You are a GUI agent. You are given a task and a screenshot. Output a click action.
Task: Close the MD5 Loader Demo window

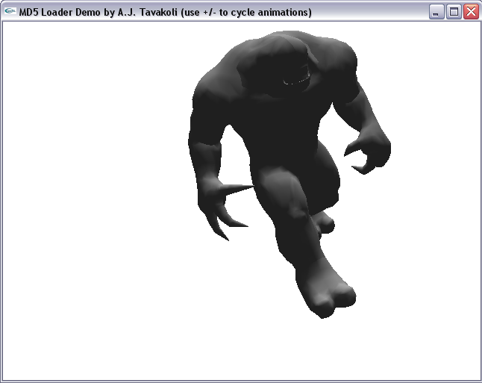471,12
